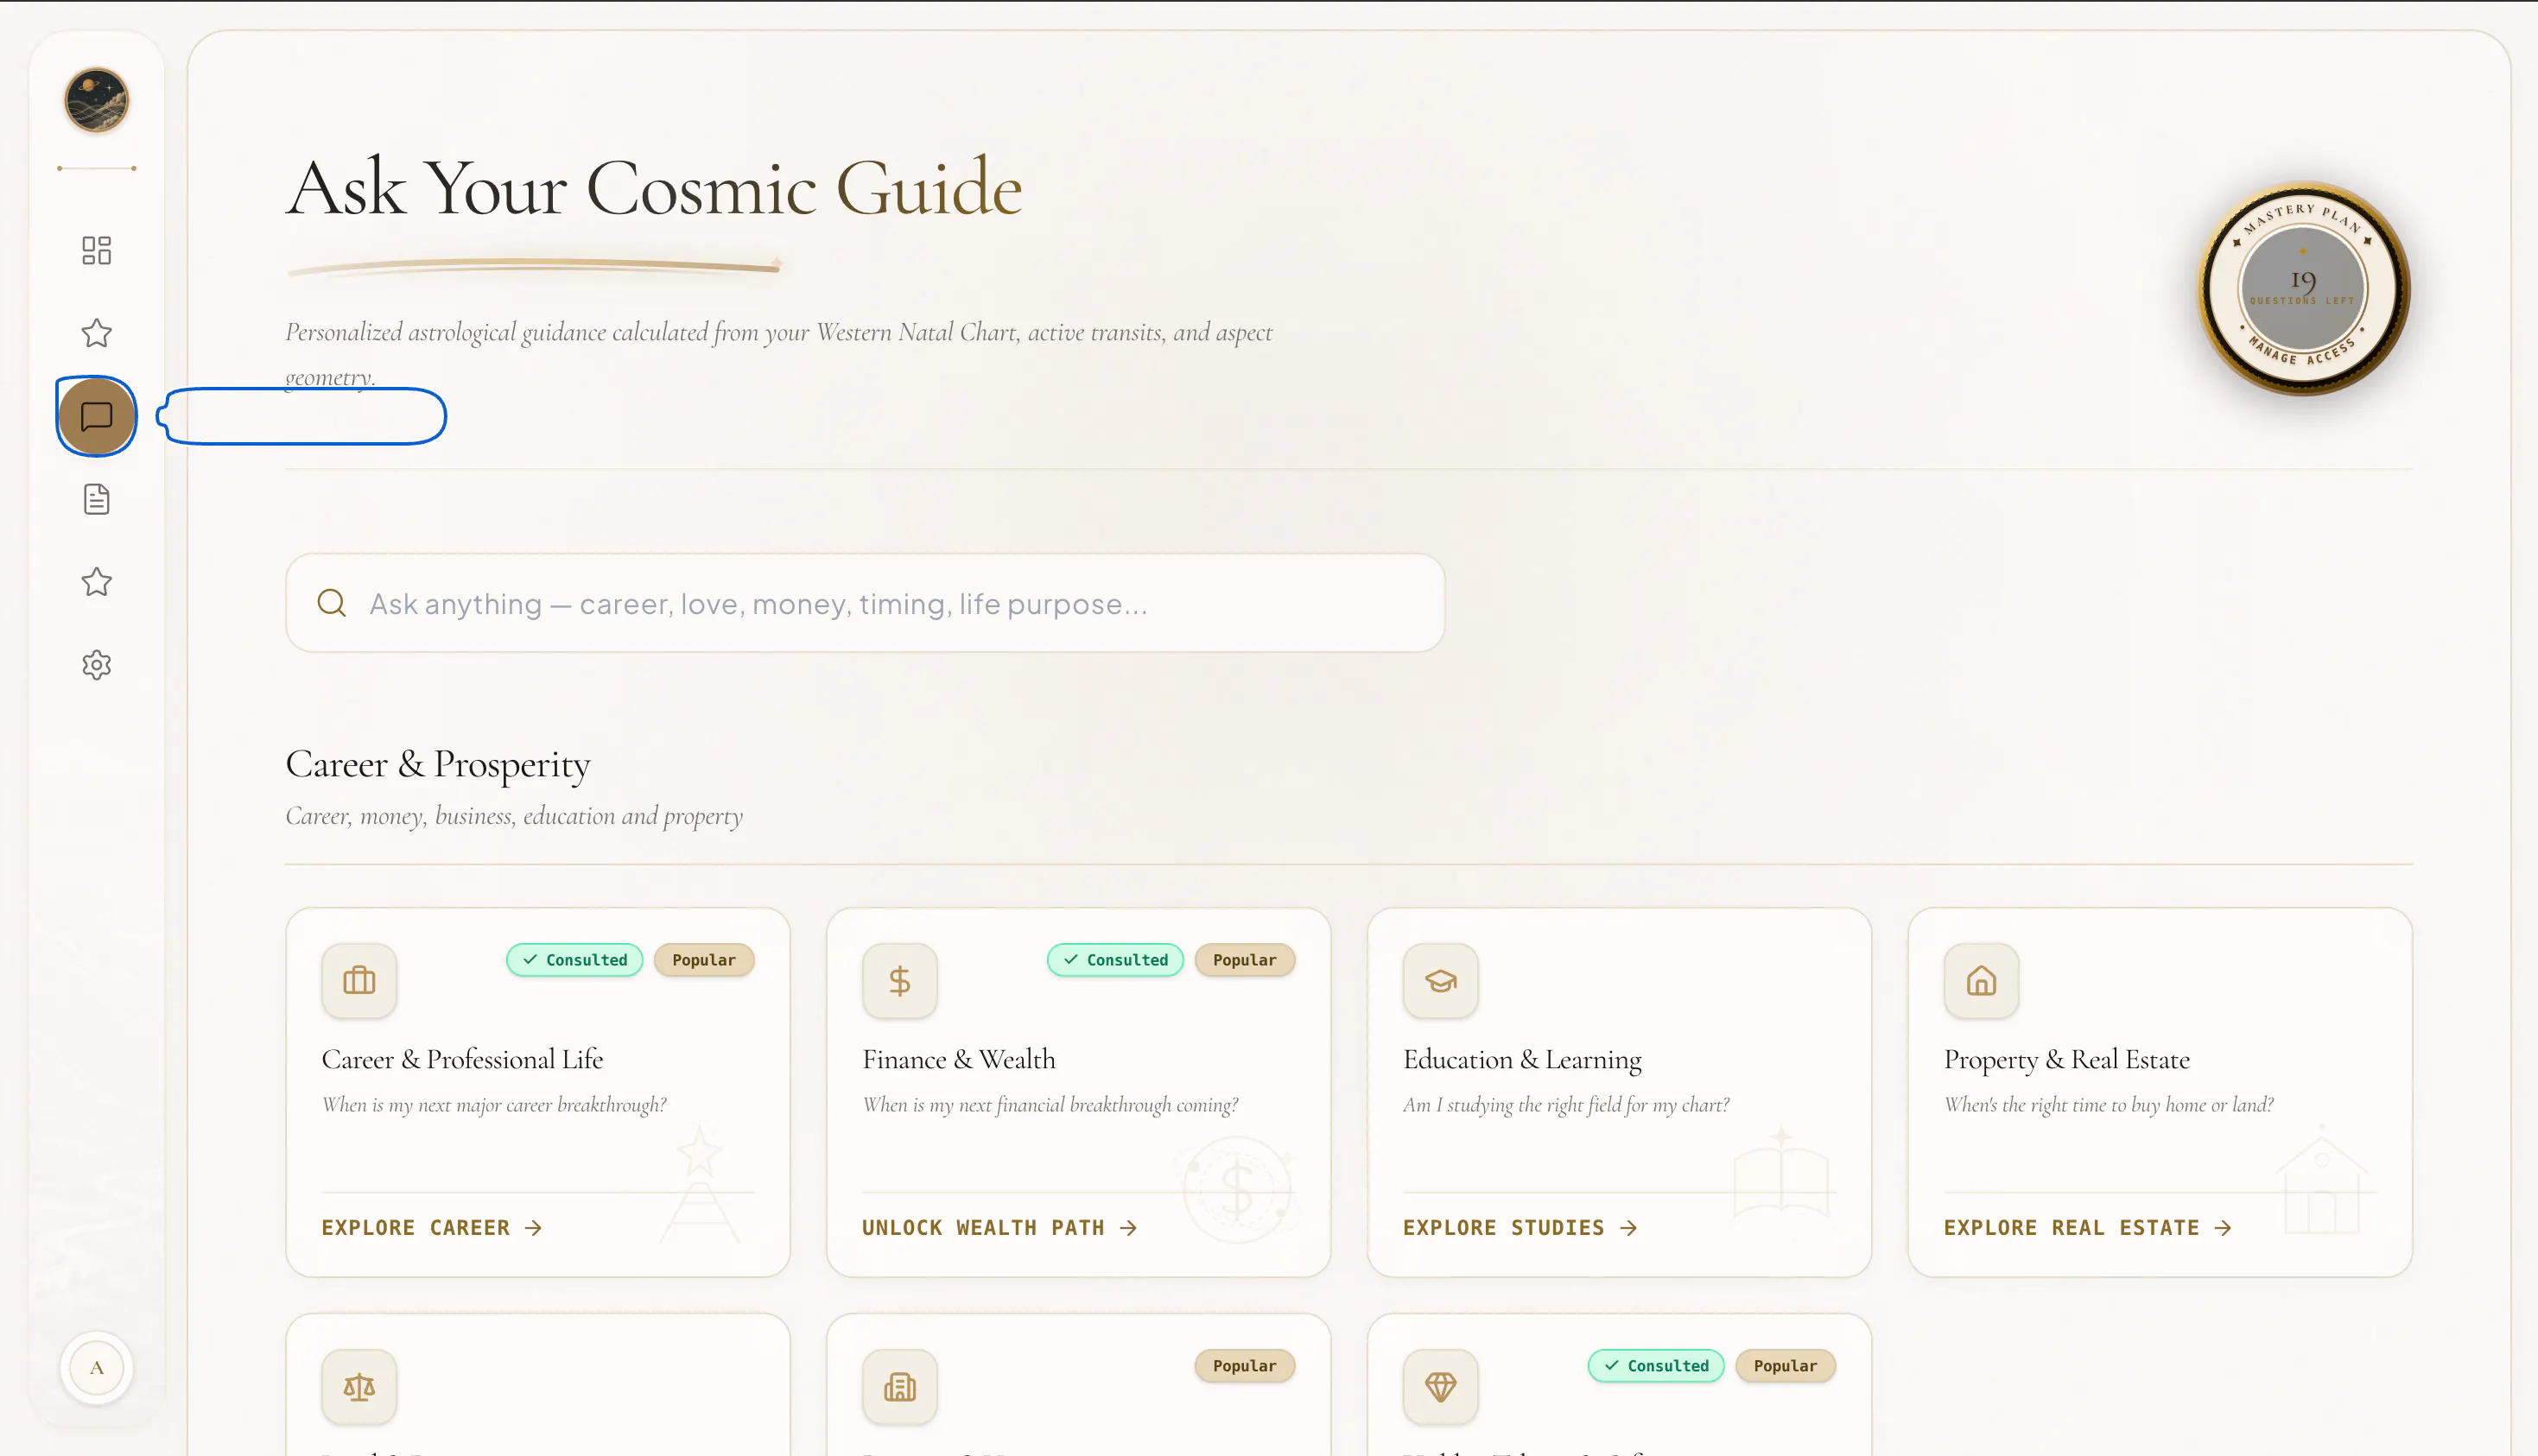Open the settings gear icon in sidebar

click(x=97, y=665)
